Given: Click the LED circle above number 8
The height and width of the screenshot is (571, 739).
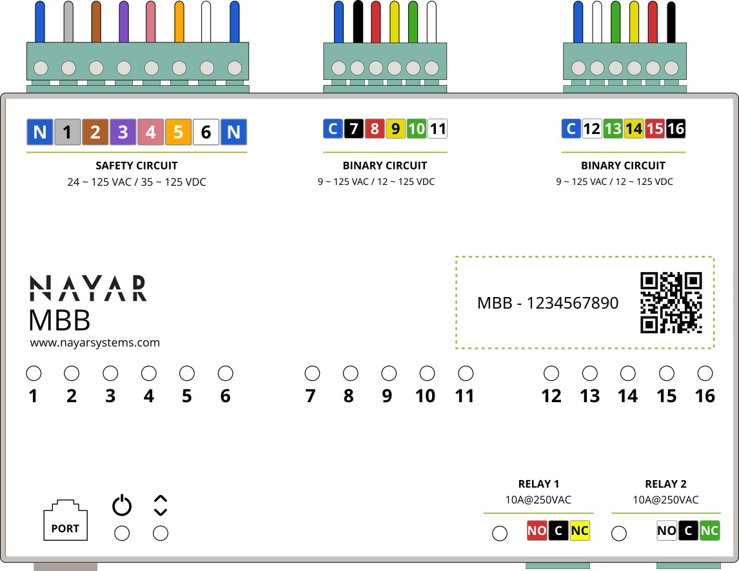Looking at the screenshot, I should 351,373.
